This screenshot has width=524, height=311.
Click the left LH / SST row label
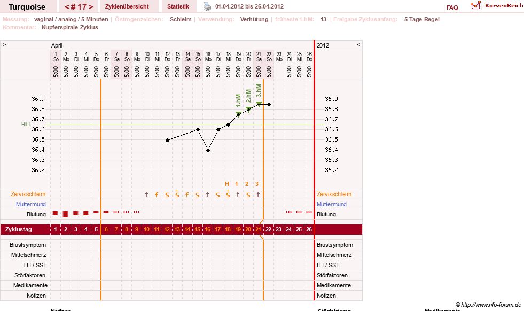click(x=35, y=265)
